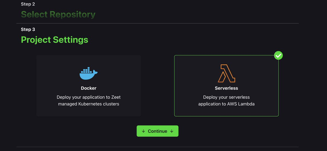Click the Docker title text
The image size is (327, 151).
click(x=88, y=88)
